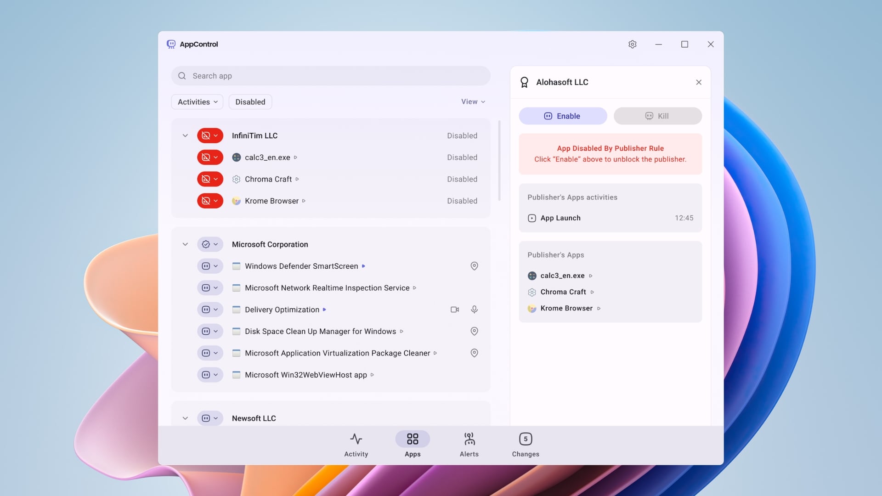Click the InfiniTim LLC publisher name
Screen dimensions: 882x496
pyautogui.click(x=254, y=135)
